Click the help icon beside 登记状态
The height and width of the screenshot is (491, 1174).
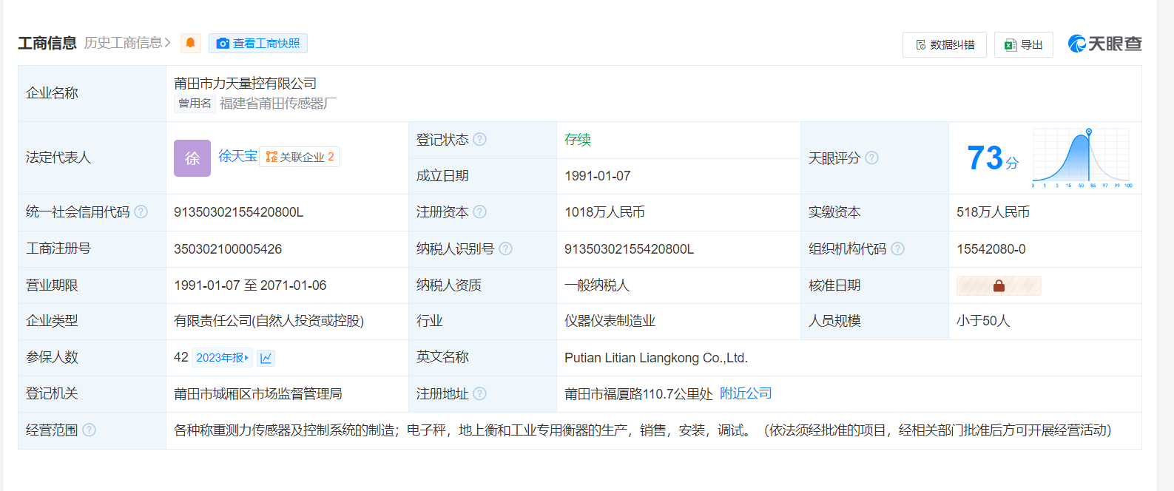(480, 139)
